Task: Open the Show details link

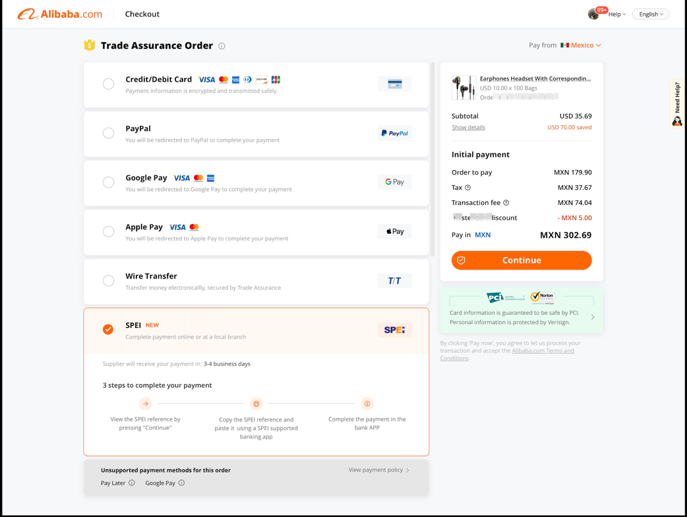Action: coord(468,127)
